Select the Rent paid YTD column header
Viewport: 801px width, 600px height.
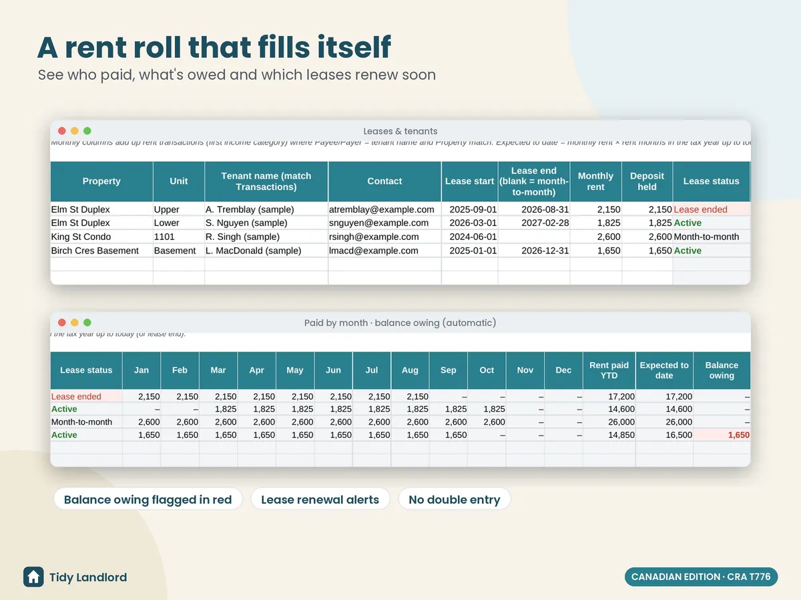(x=609, y=371)
